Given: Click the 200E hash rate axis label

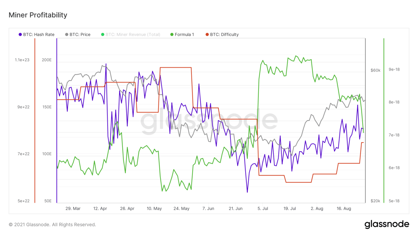Looking at the screenshot, I should tap(47, 60).
